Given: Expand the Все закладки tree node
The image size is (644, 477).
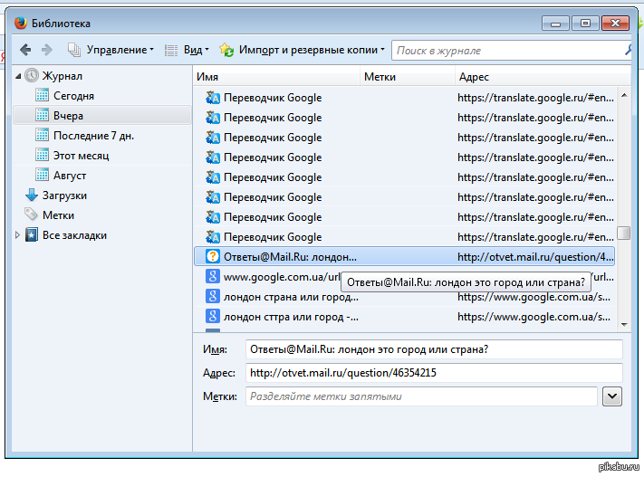Looking at the screenshot, I should [x=18, y=235].
